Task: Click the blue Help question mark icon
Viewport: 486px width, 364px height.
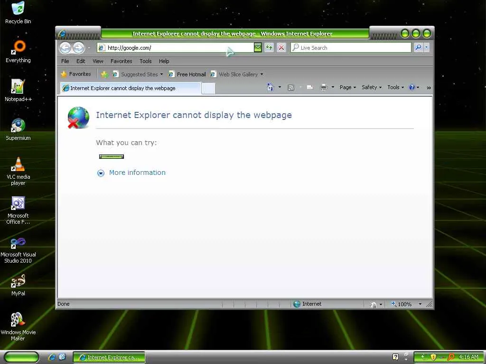Action: (411, 87)
